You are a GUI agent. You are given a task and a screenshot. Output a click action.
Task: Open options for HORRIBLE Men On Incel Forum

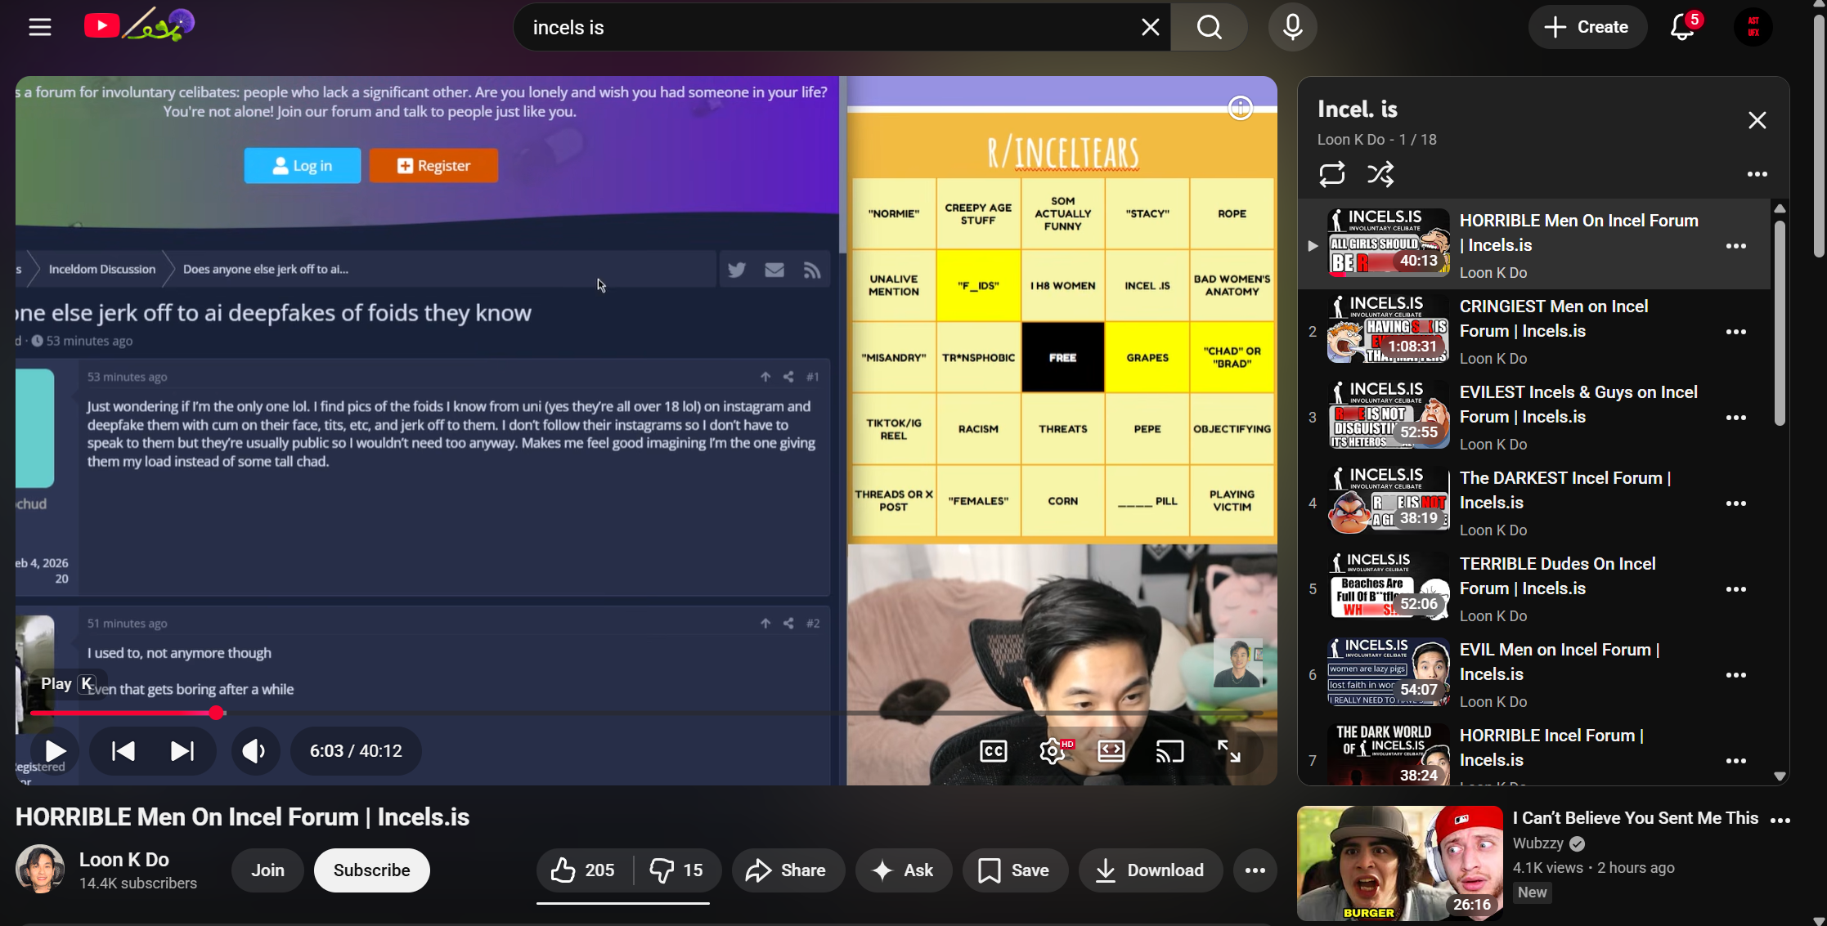[1735, 245]
